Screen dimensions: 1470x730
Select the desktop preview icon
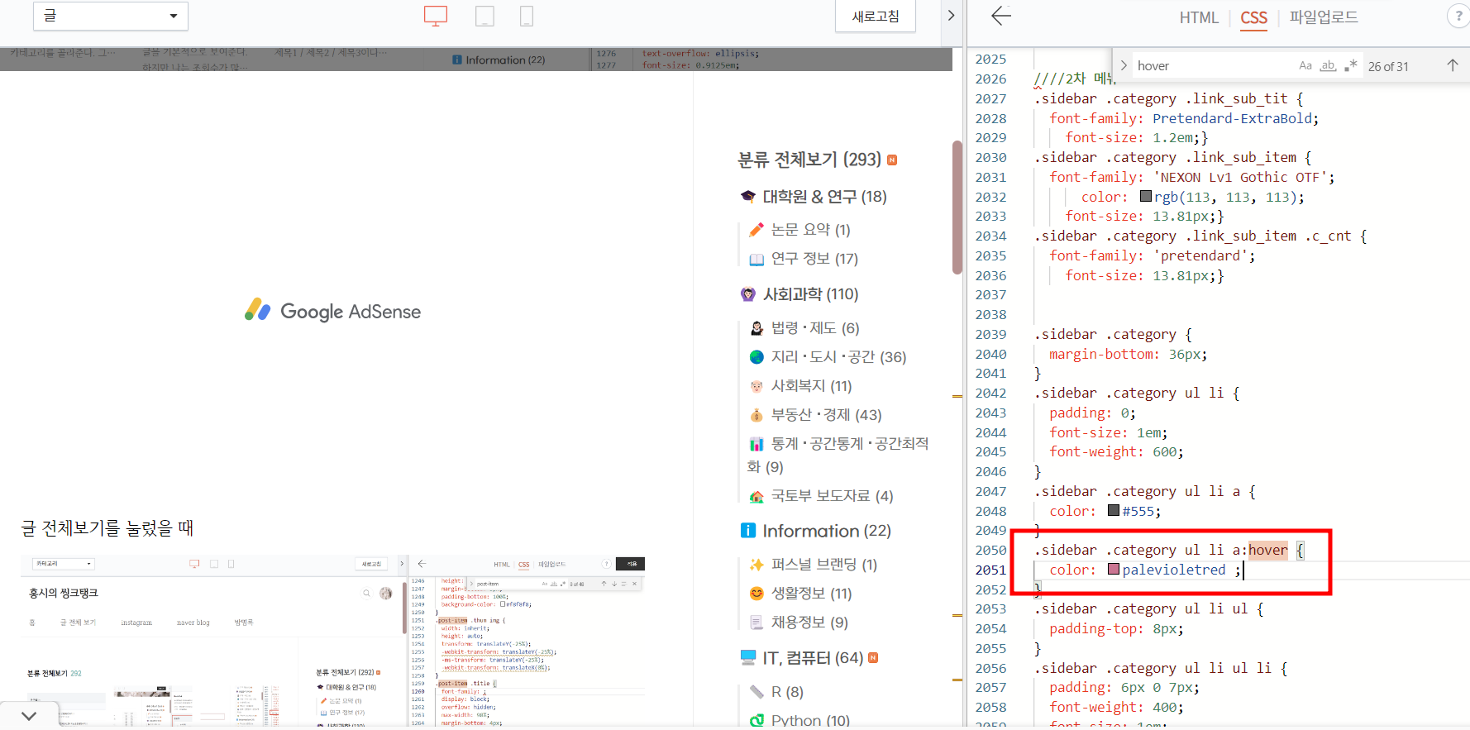pyautogui.click(x=436, y=16)
